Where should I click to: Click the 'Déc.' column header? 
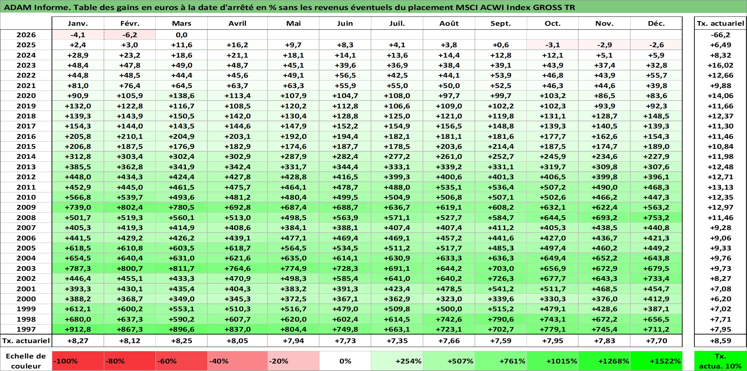(x=656, y=23)
